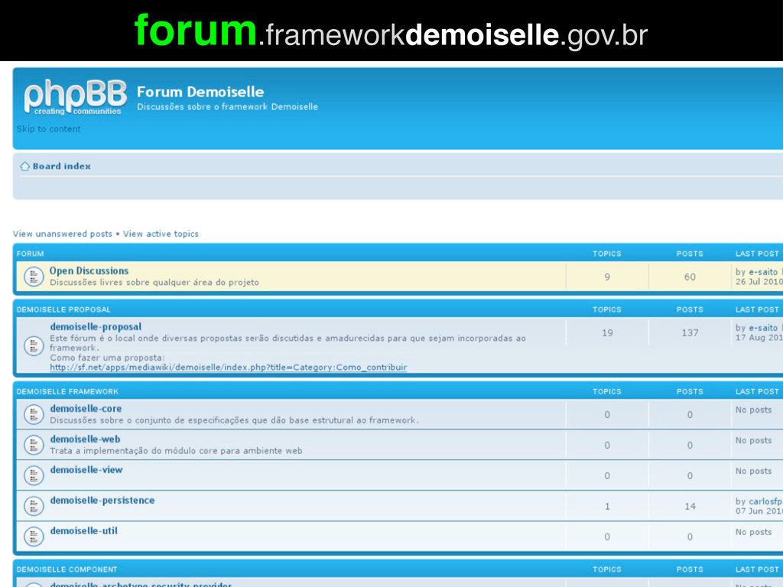Open the DEMOISELLE FRAMEWORK category header
Image resolution: width=783 pixels, height=587 pixels.
click(x=67, y=391)
